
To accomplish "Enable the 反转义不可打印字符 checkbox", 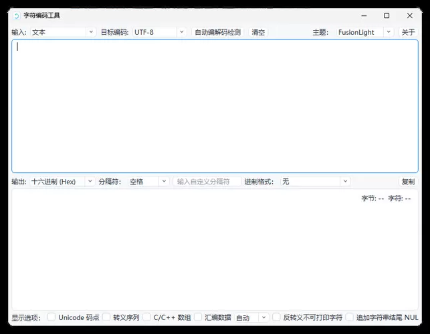I will [276, 317].
